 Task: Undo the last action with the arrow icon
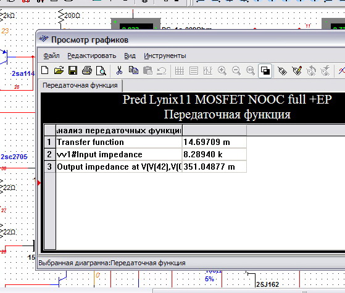(162, 70)
